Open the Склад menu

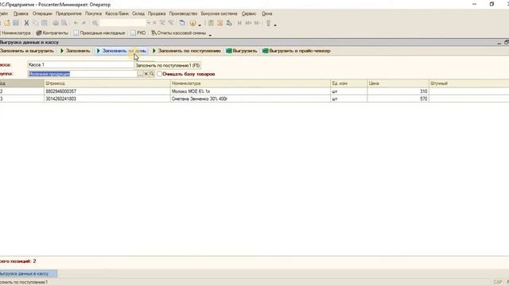[x=138, y=14]
